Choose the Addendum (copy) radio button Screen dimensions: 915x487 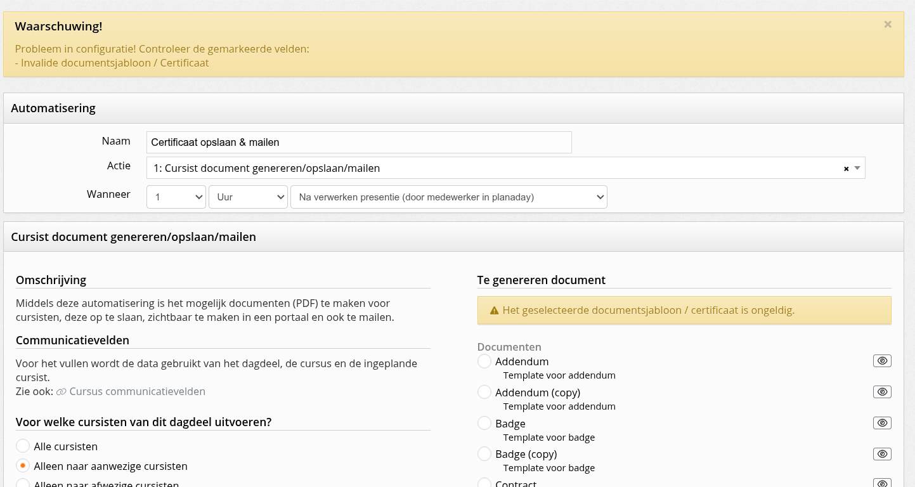coord(484,393)
